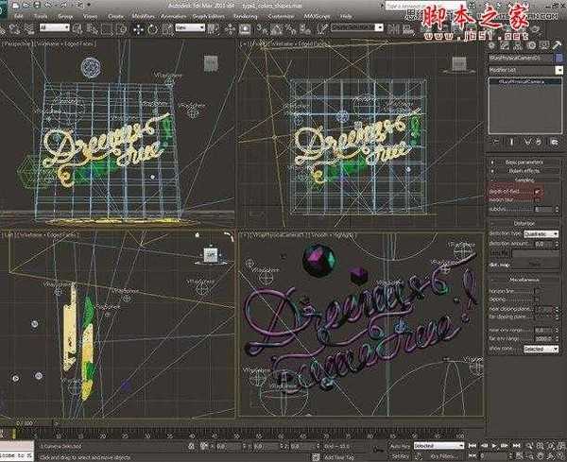567x462 pixels.
Task: Click the ViewCube in the left viewport
Action: tap(209, 254)
